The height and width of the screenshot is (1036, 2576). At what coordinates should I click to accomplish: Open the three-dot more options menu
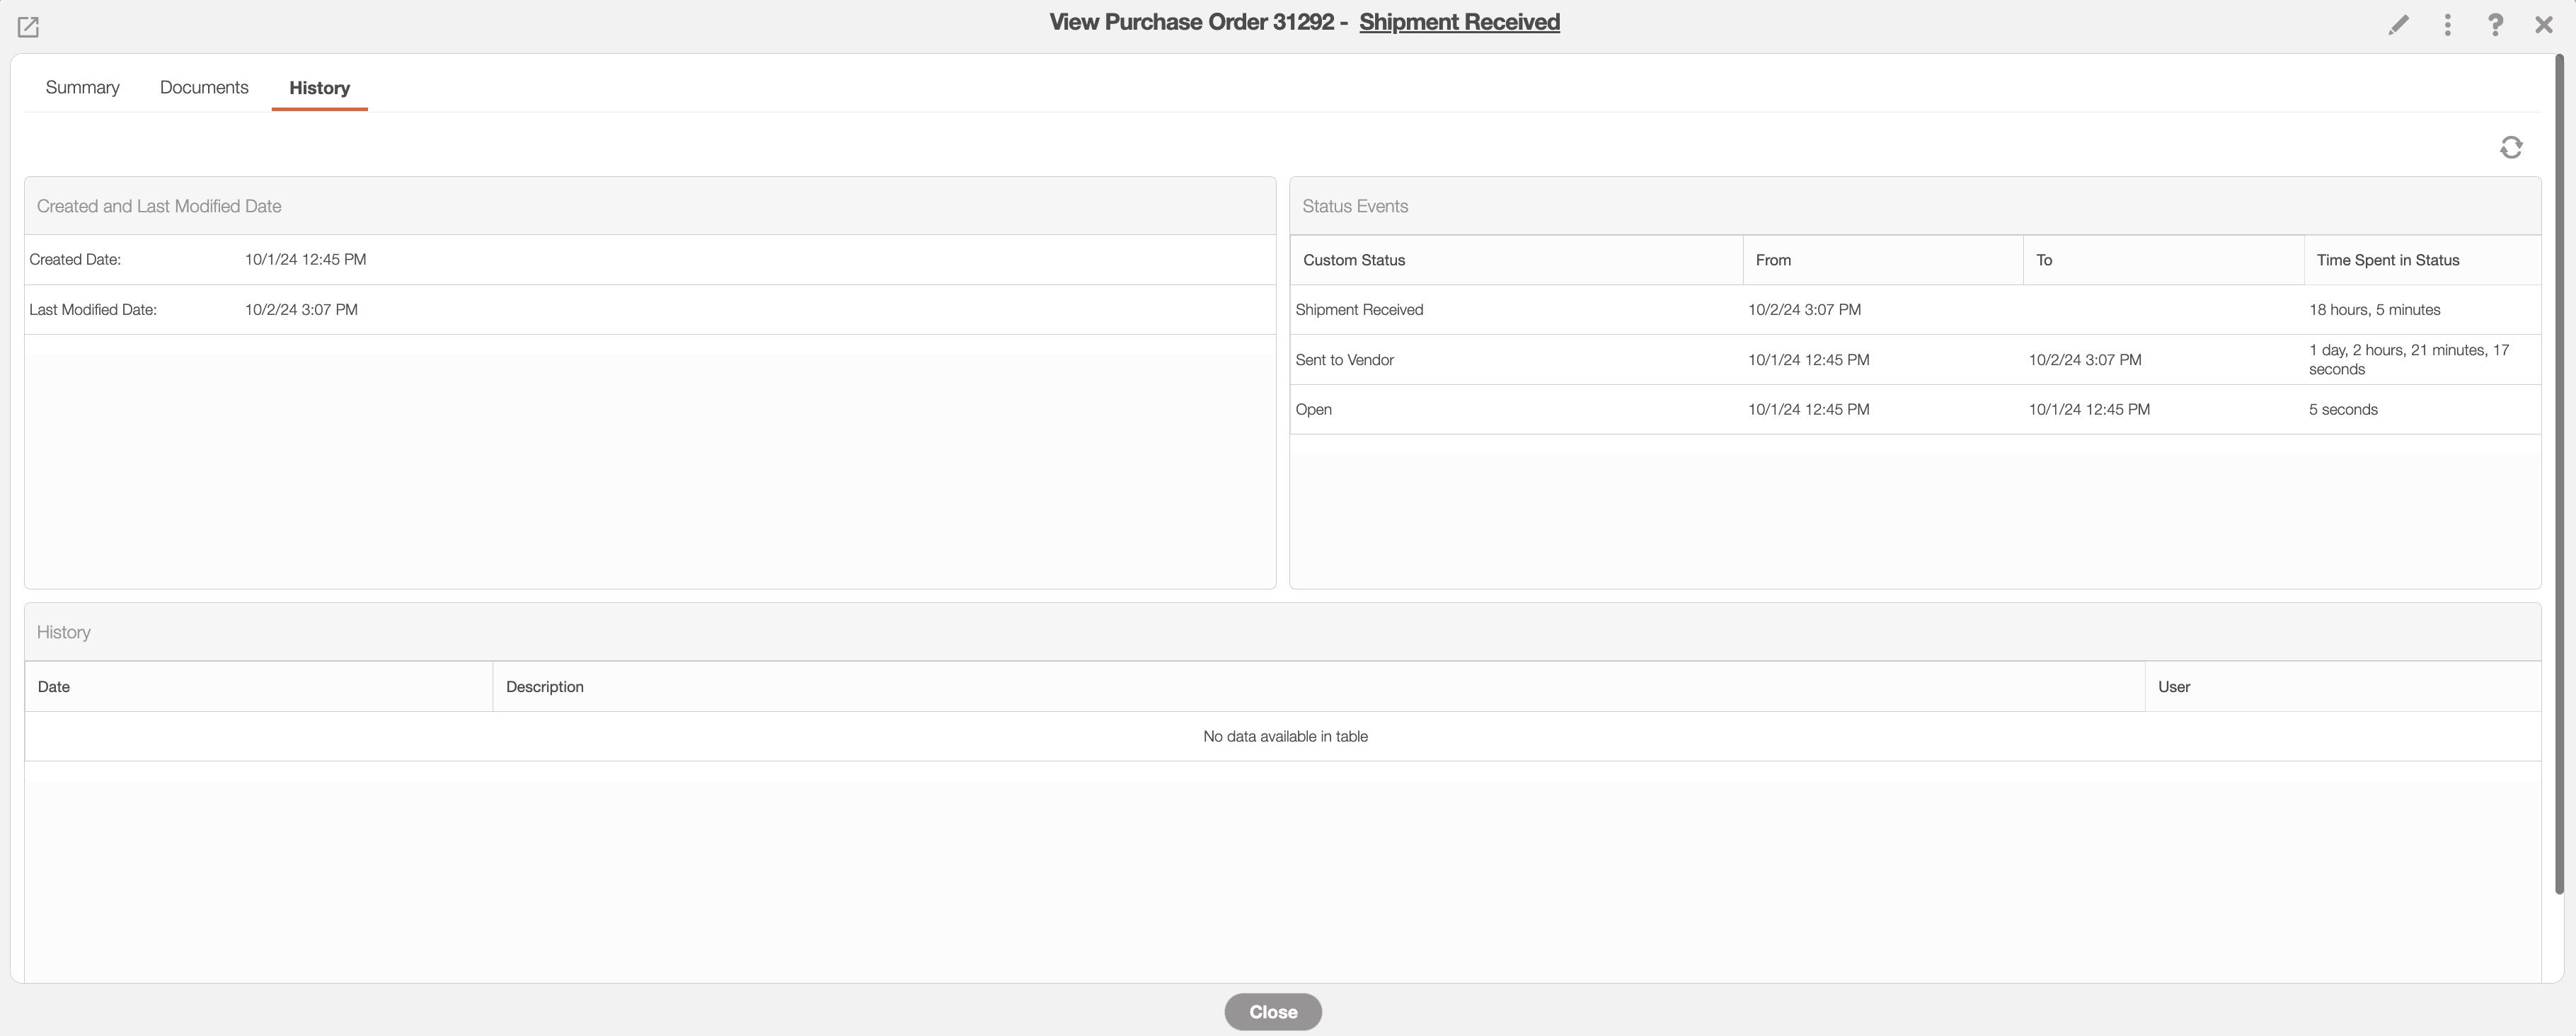2447,25
